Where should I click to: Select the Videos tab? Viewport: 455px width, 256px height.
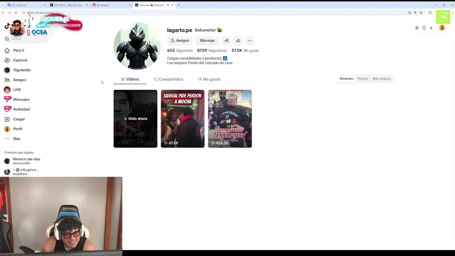pos(130,79)
